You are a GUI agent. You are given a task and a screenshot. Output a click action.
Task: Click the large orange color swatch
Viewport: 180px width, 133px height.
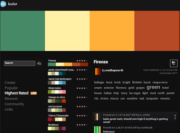click(x=112, y=31)
